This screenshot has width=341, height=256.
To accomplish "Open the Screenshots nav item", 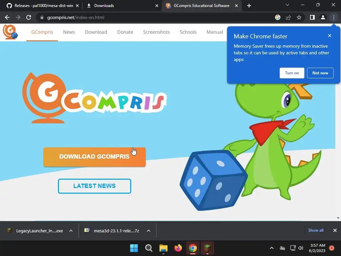I will (157, 32).
